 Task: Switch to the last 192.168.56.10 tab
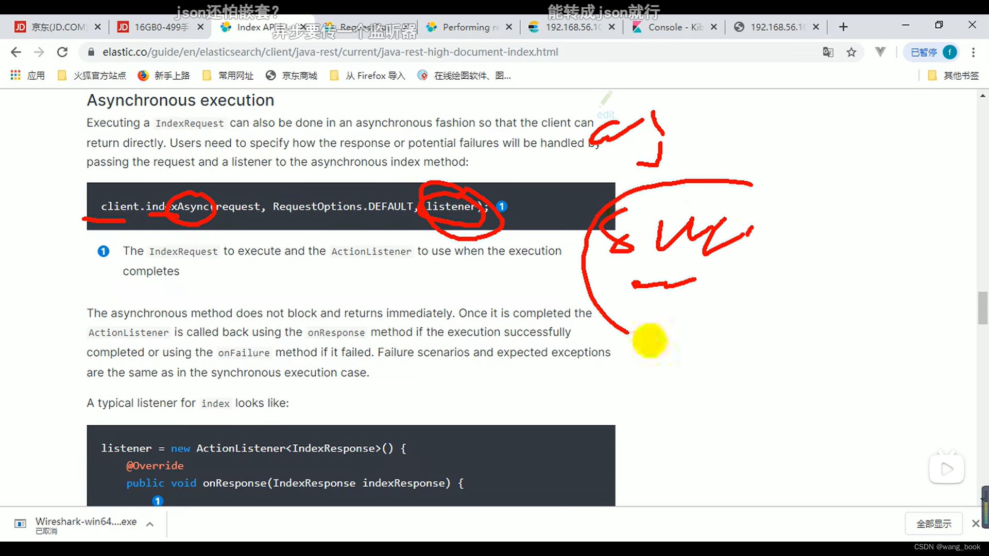pyautogui.click(x=771, y=27)
